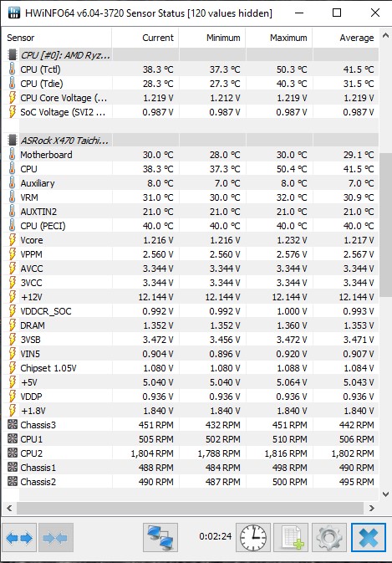The width and height of the screenshot is (392, 563).
Task: Click the collapse columns arrows button
Action: 56,538
